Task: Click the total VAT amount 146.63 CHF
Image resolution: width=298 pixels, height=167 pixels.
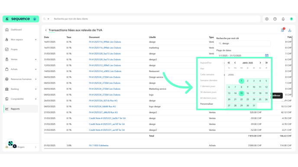Action: click(x=285, y=136)
